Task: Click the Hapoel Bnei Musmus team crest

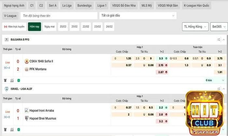Action: coord(26,118)
